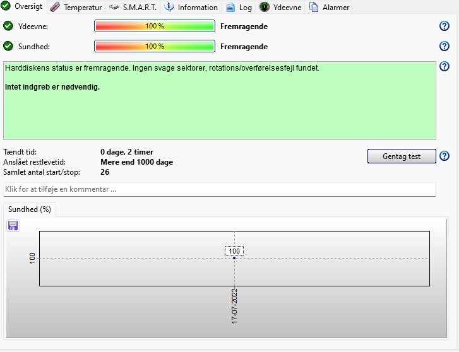Click the Fremragende label beside Ydeevne bar
The height and width of the screenshot is (352, 459).
point(244,26)
